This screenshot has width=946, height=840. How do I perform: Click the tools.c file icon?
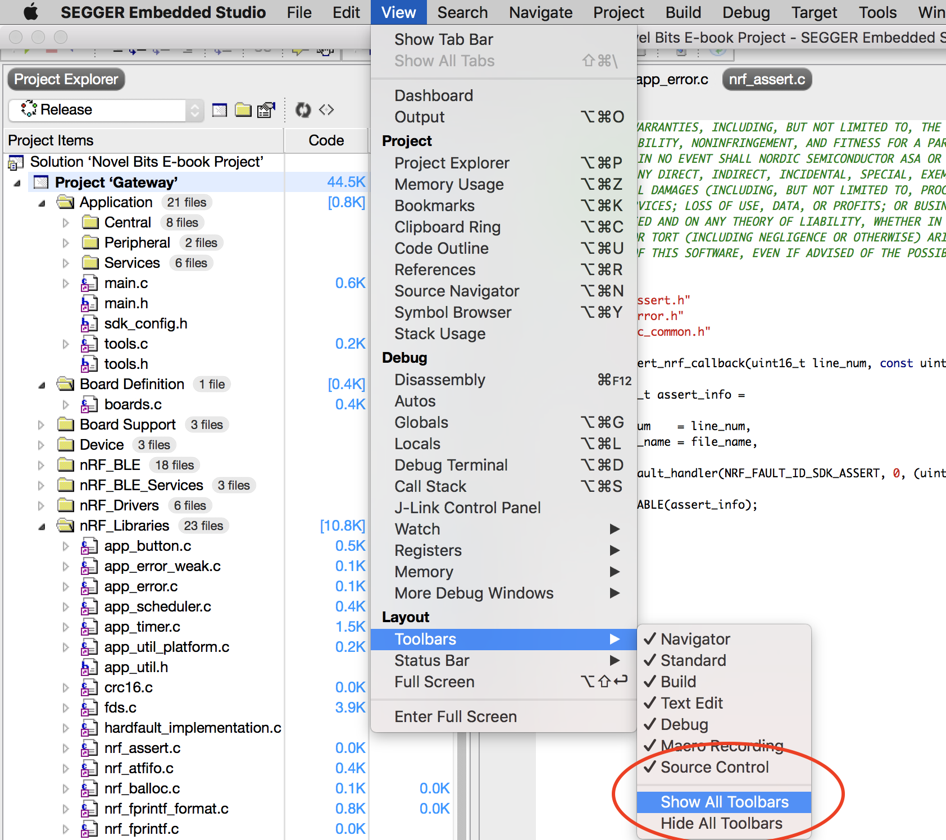89,344
